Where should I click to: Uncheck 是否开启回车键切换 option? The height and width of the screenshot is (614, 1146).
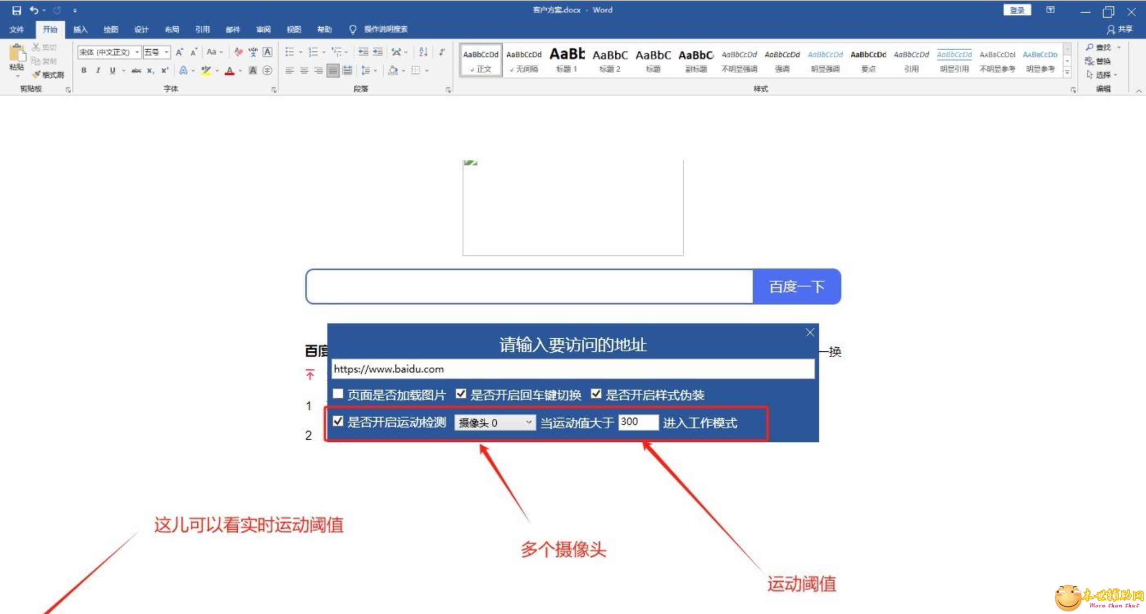pos(461,394)
